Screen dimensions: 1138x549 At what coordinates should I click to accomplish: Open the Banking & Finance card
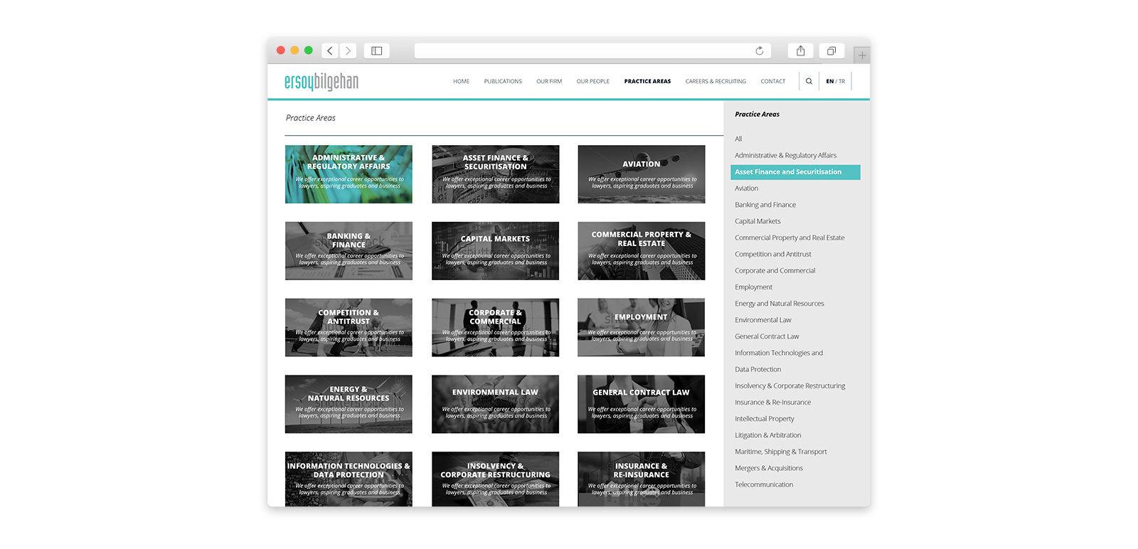coord(349,251)
